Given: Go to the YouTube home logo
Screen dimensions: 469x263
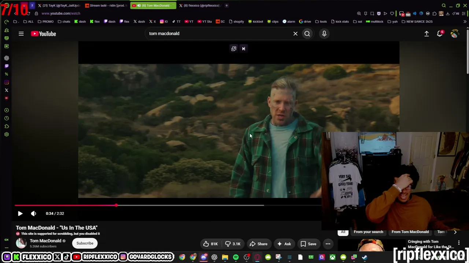Looking at the screenshot, I should (43, 34).
